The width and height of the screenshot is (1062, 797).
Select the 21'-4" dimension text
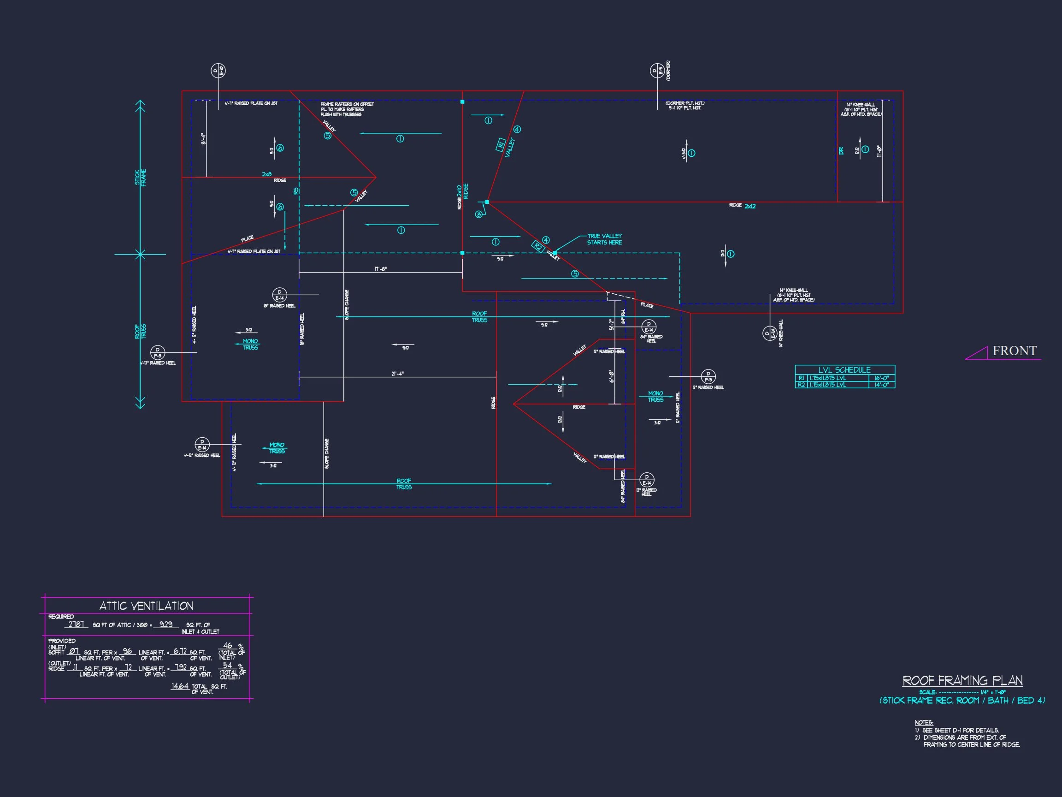coord(397,374)
